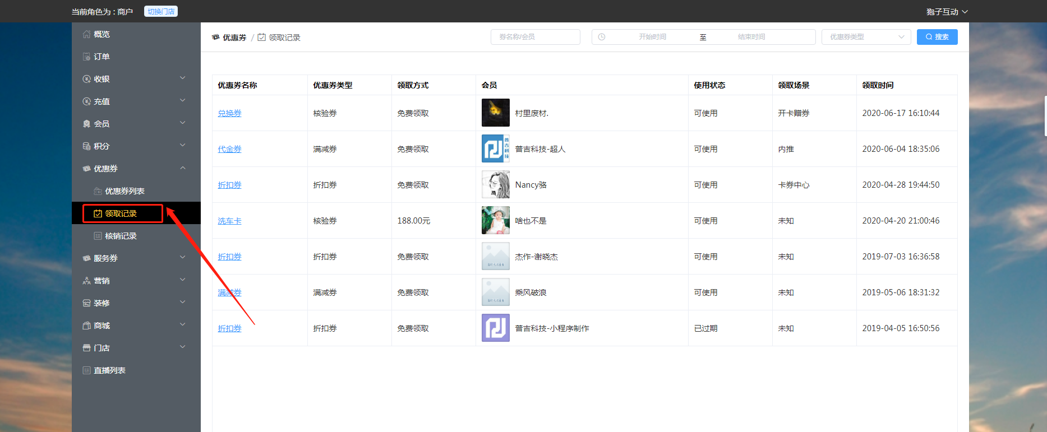Click the 商城 mall icon
The width and height of the screenshot is (1047, 432).
pyautogui.click(x=86, y=326)
